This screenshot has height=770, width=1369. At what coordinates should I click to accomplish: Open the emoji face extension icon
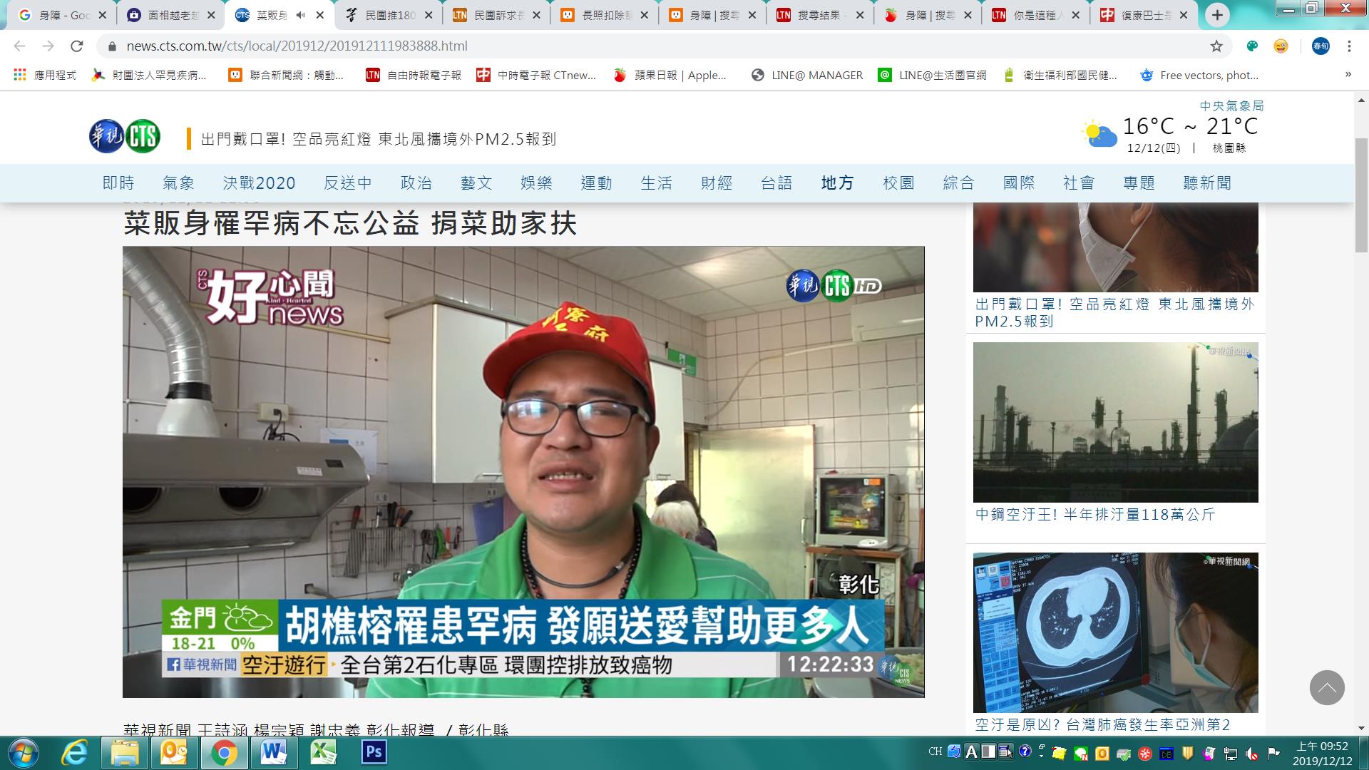(x=1281, y=46)
